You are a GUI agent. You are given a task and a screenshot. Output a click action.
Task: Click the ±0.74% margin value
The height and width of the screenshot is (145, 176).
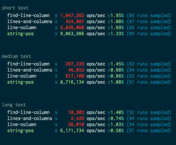116,118
